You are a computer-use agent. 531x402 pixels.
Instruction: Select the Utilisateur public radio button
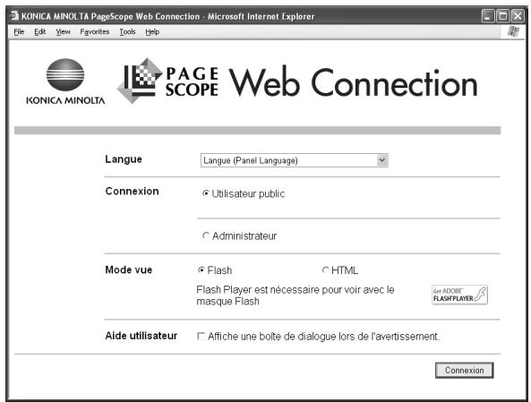206,193
